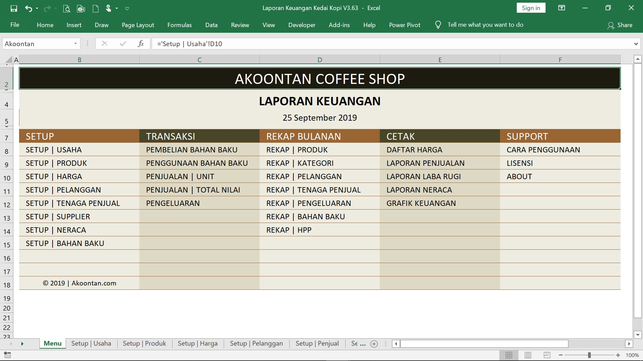Image resolution: width=643 pixels, height=361 pixels.
Task: Click the date cell 25 September 2019
Action: click(x=320, y=118)
